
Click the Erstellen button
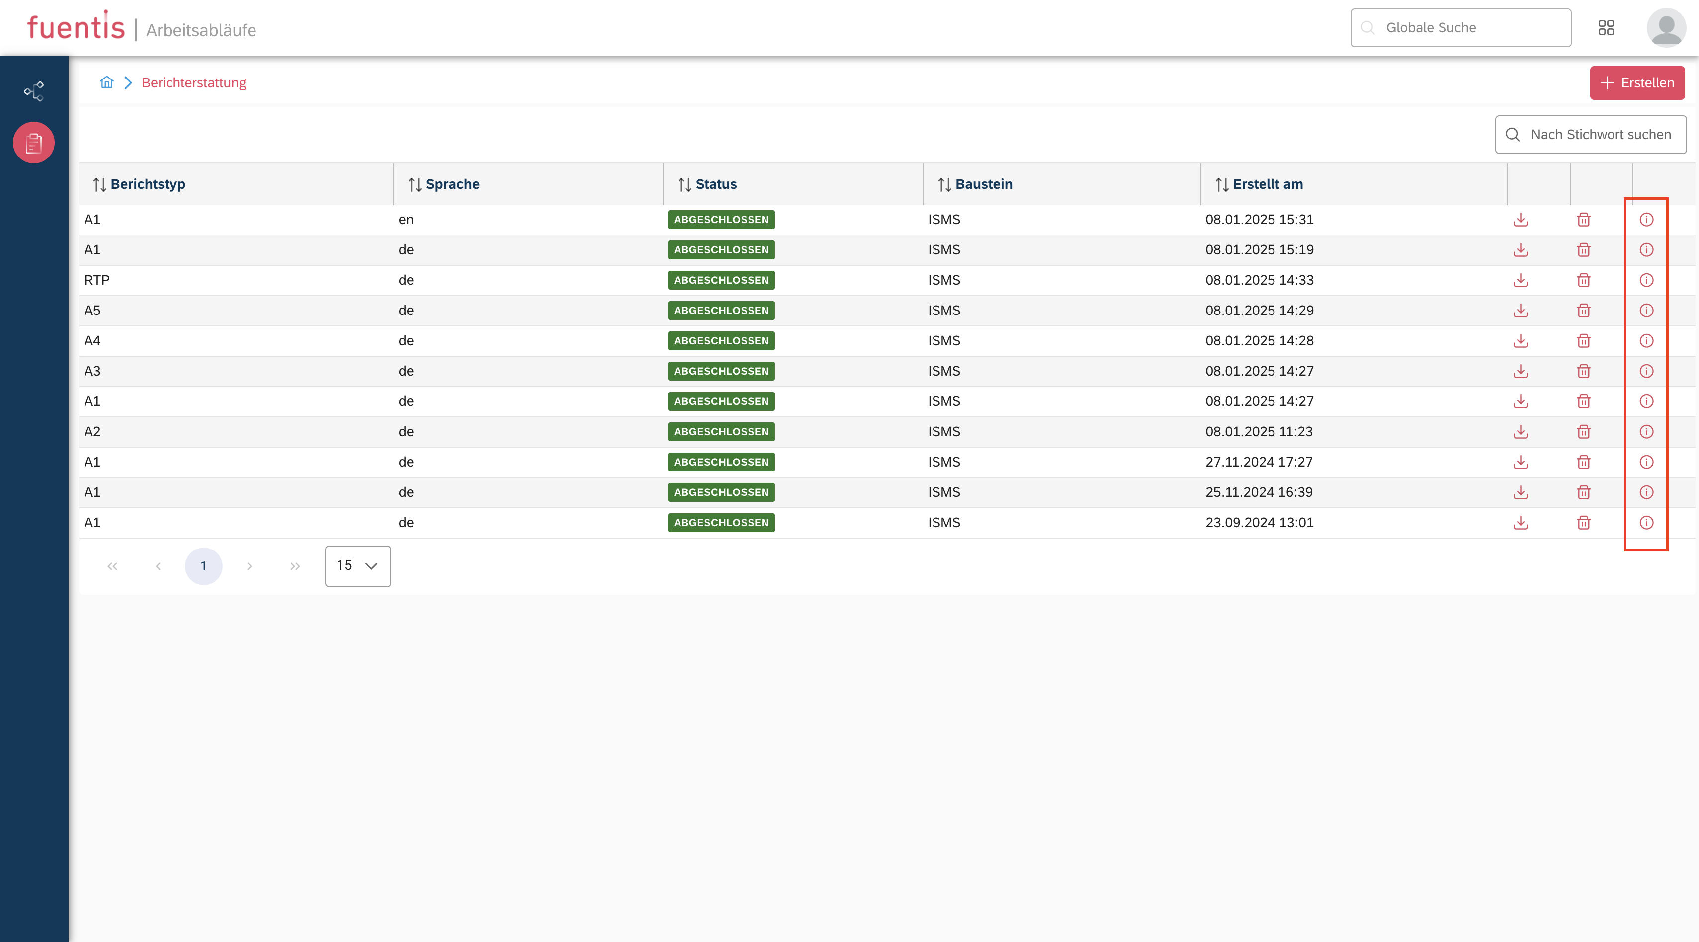[x=1636, y=83]
